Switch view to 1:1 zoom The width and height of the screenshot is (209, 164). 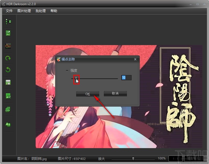pos(175,158)
